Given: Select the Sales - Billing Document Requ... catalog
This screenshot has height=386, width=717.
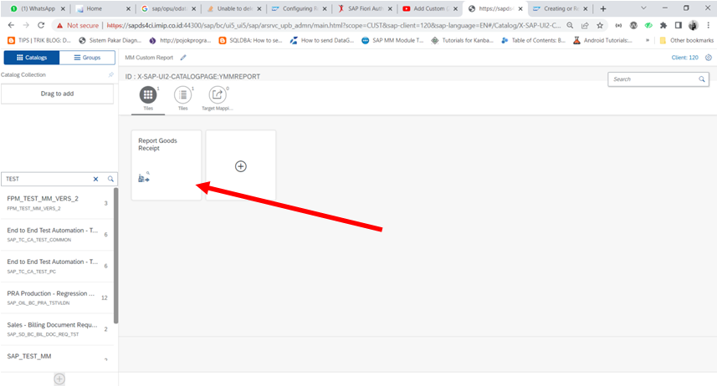Looking at the screenshot, I should click(57, 329).
